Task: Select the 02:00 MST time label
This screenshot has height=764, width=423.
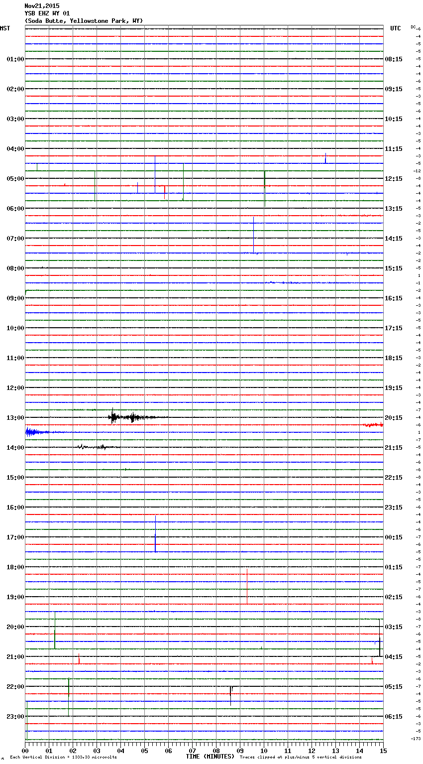Action: (15, 89)
